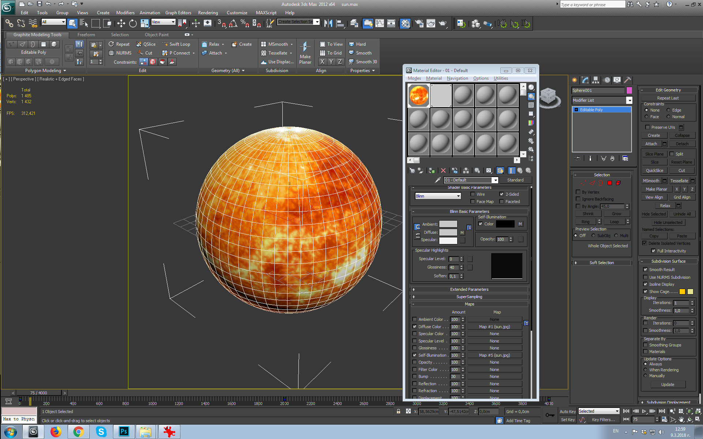Screen dimensions: 703x439
Task: Disable the 2-Sided checkbox
Action: tap(501, 194)
